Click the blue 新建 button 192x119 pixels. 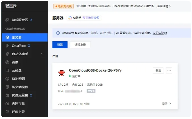click(60, 45)
